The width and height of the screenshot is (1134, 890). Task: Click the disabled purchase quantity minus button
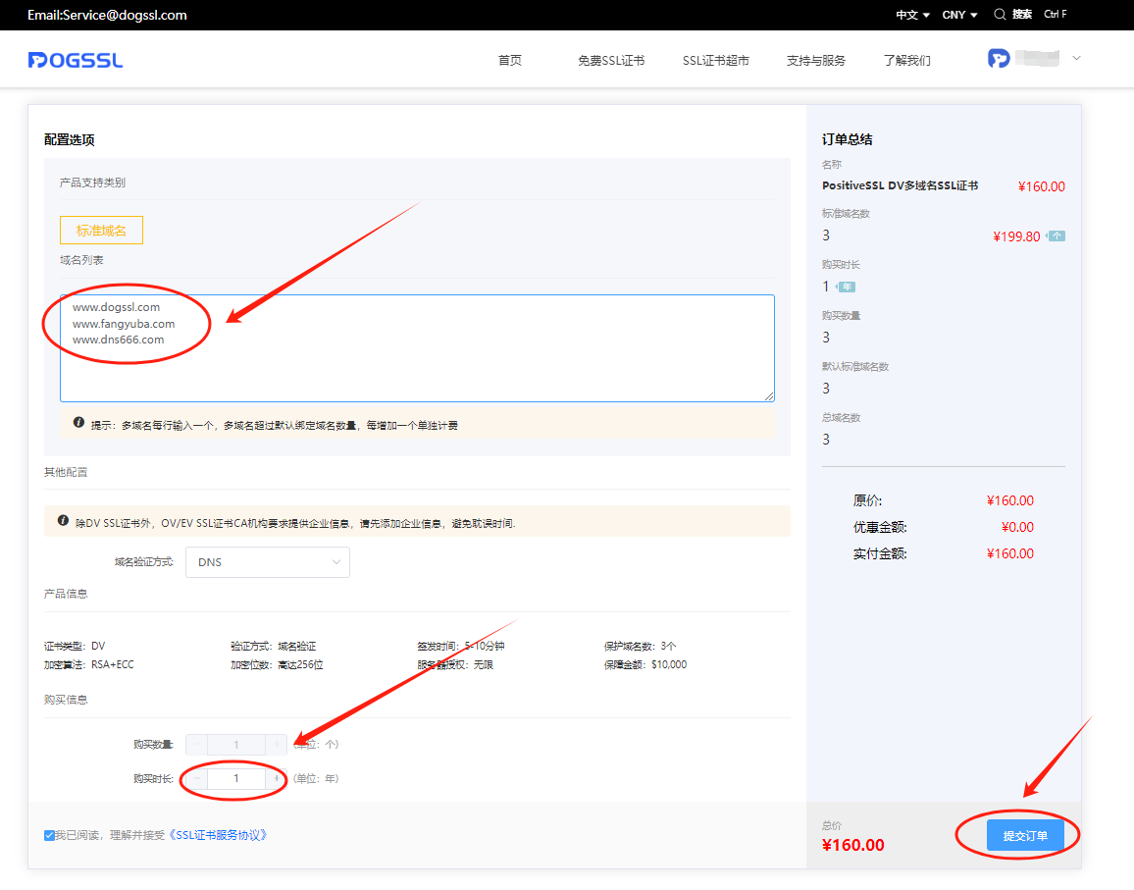click(197, 745)
